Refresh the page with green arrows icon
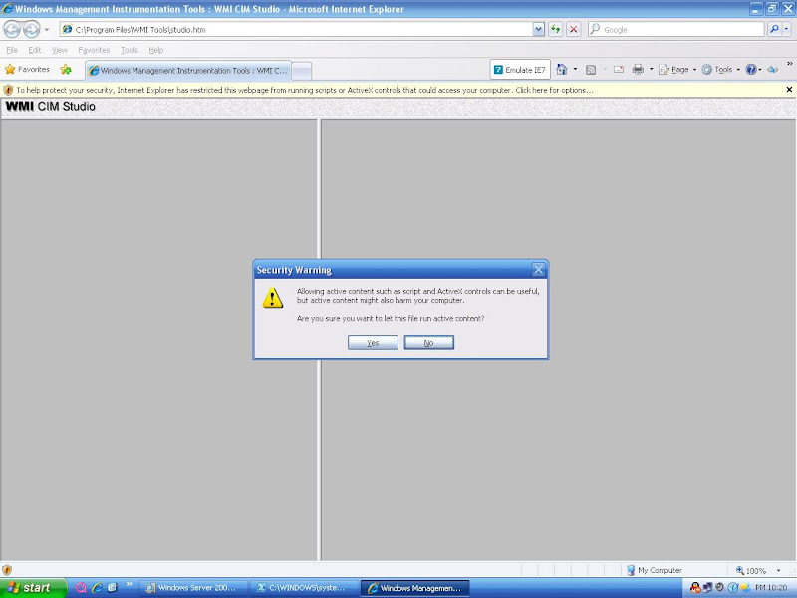Viewport: 797px width, 598px height. 556,30
